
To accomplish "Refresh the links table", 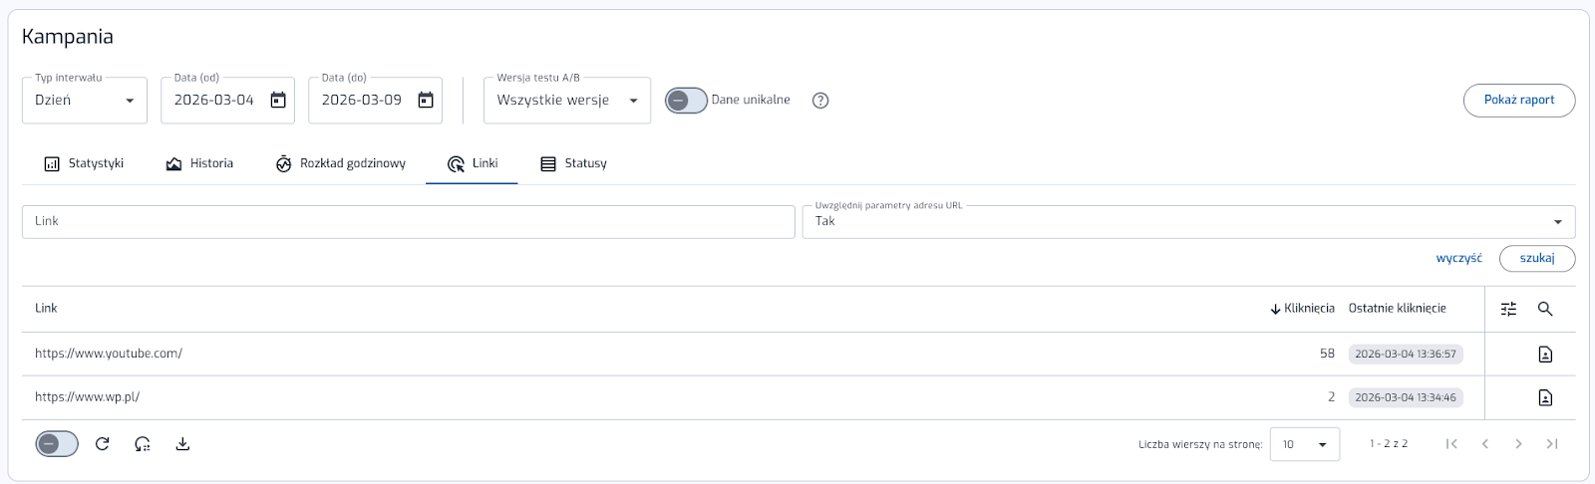I will coord(102,444).
